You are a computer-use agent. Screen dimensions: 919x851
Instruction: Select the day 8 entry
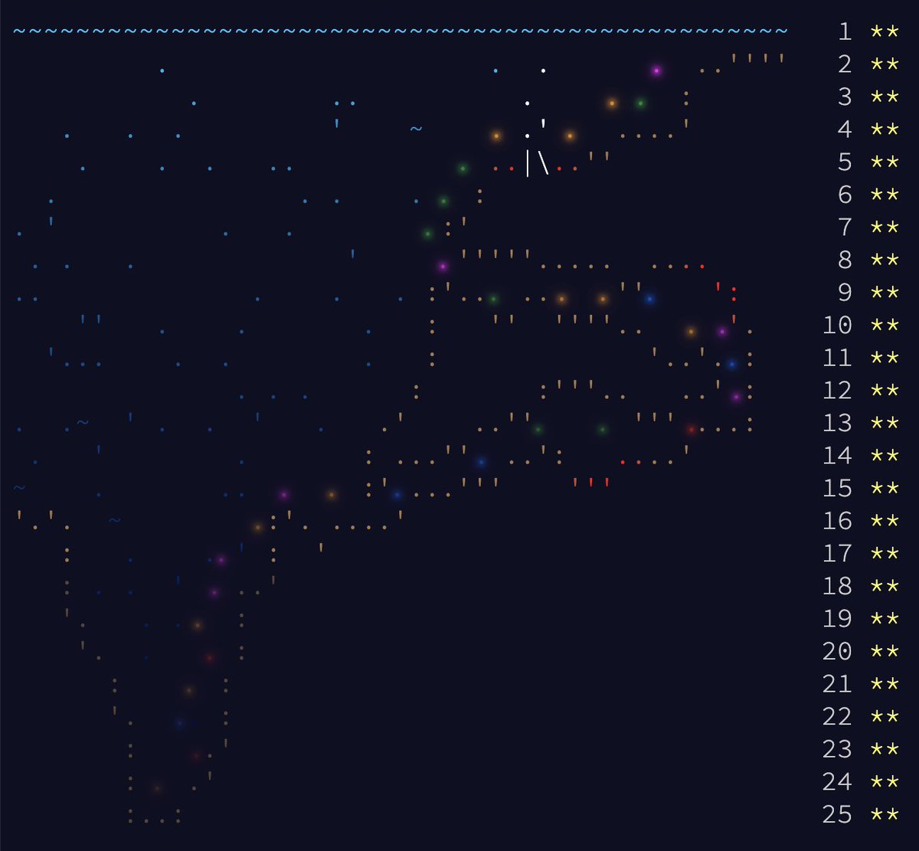point(845,260)
